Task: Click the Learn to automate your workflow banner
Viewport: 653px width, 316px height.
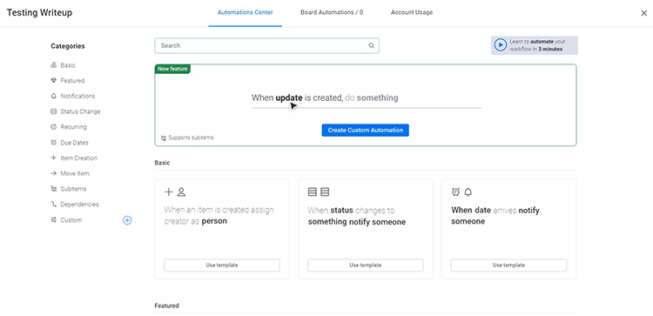Action: [535, 45]
